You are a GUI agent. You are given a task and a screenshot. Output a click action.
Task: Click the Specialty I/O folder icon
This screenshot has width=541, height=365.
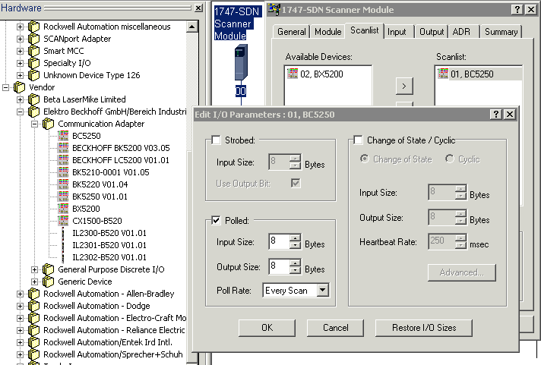[33, 63]
